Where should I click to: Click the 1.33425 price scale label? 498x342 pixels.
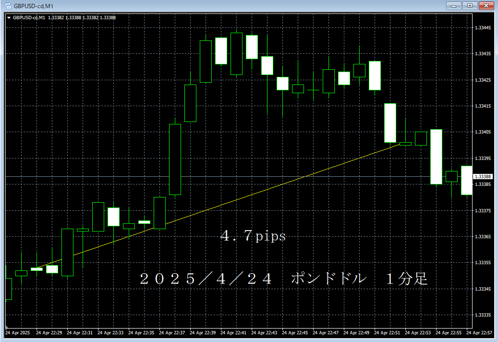pos(483,80)
